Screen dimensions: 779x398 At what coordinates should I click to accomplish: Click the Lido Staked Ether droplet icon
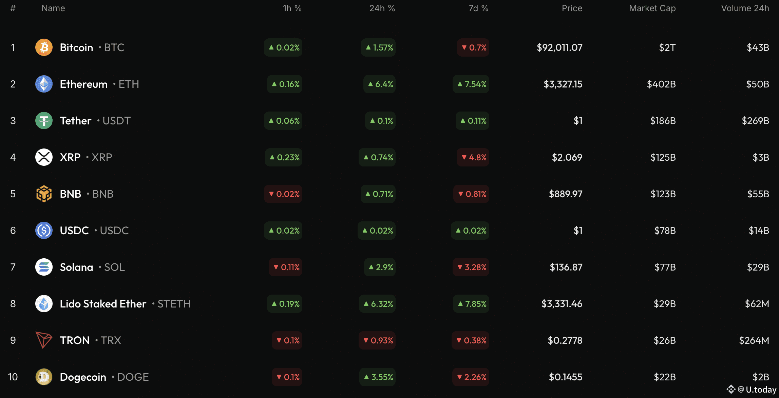[44, 304]
